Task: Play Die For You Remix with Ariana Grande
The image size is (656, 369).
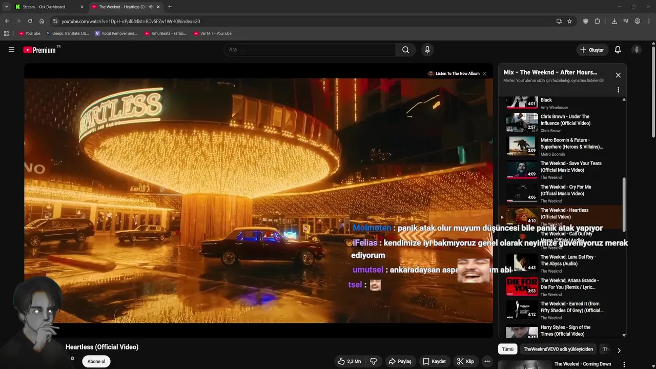Action: [561, 288]
